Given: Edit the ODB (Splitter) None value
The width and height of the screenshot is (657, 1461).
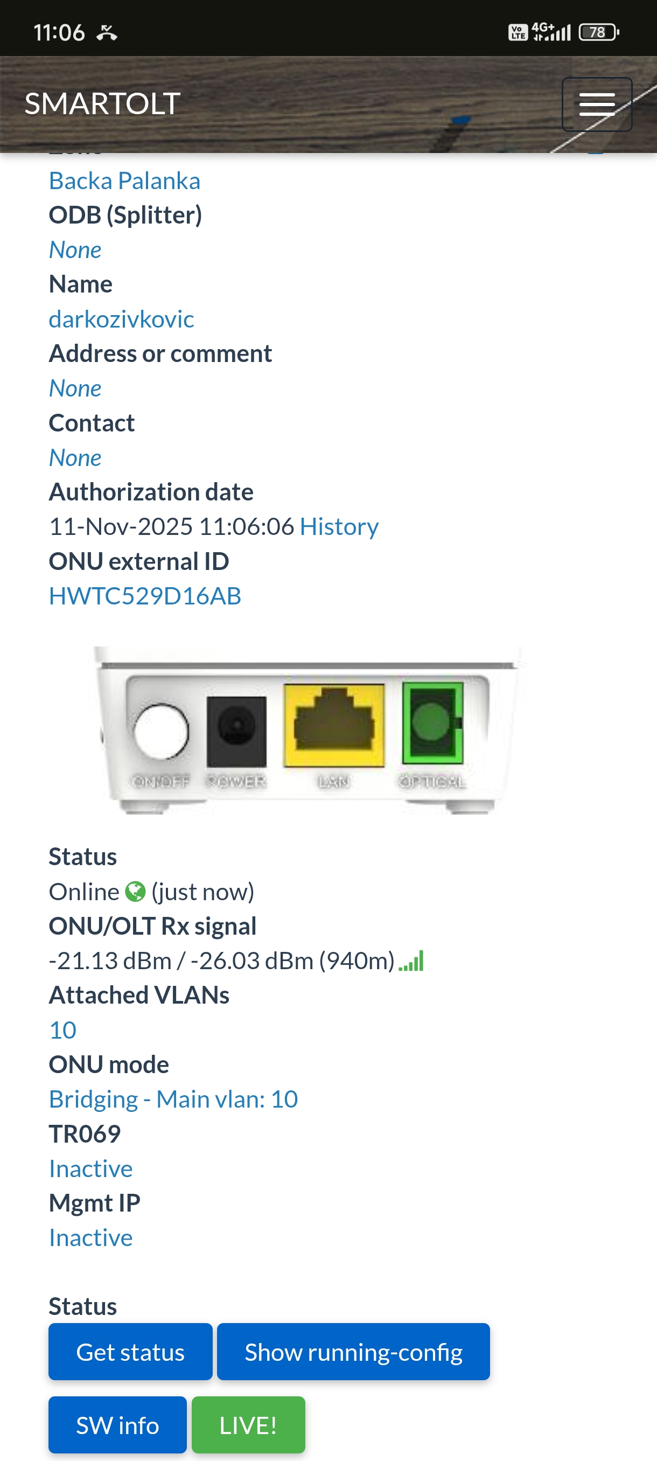Looking at the screenshot, I should pyautogui.click(x=75, y=250).
